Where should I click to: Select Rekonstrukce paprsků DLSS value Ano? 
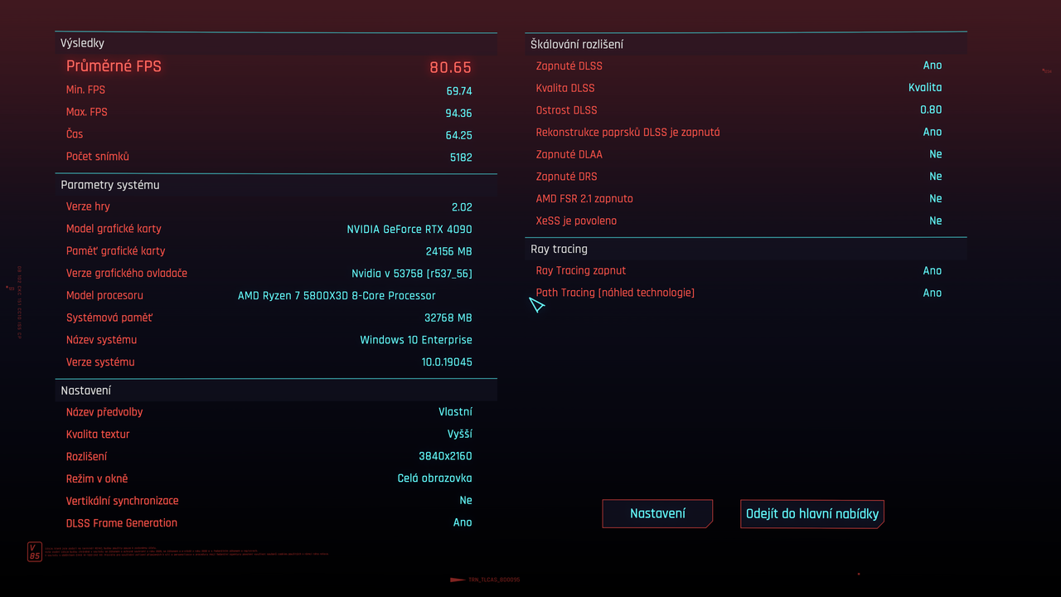(933, 132)
